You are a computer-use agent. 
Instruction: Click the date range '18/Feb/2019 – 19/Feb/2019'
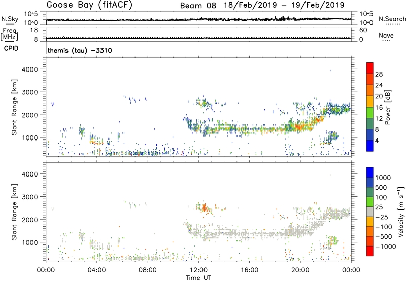click(x=284, y=5)
